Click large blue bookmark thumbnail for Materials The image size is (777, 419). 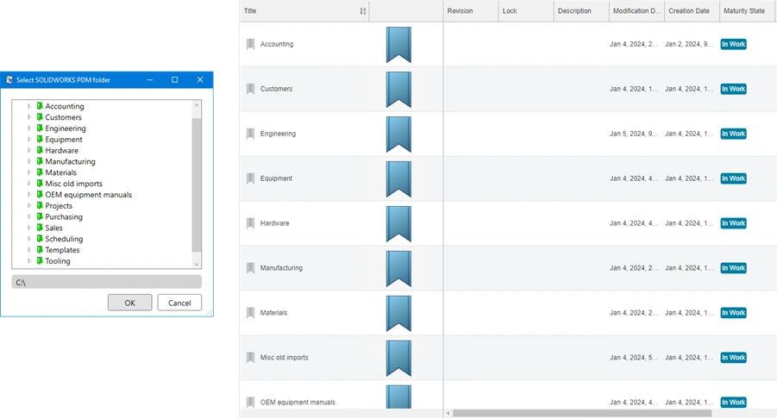coord(398,314)
